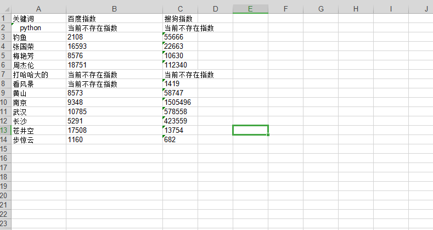433x230 pixels.
Task: Select the 武汉 cell
Action: click(x=38, y=112)
